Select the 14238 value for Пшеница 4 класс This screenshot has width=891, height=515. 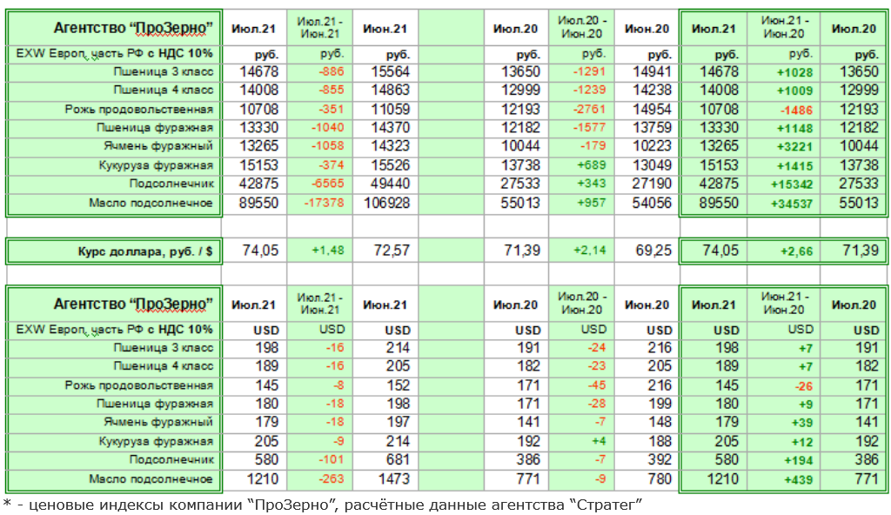click(652, 90)
